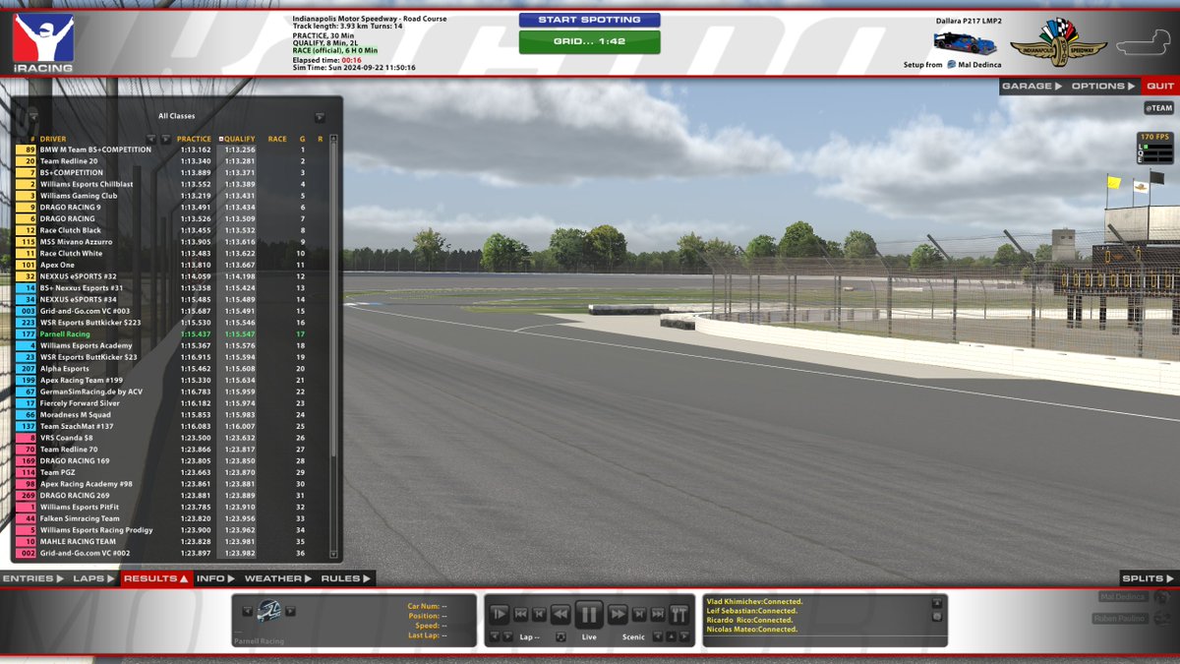The height and width of the screenshot is (664, 1180).
Task: Sort by DRIVER column header
Action: (x=53, y=139)
